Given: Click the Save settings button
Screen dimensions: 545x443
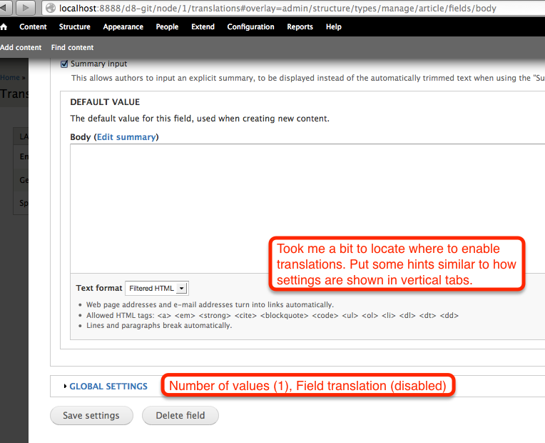Looking at the screenshot, I should click(91, 415).
